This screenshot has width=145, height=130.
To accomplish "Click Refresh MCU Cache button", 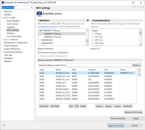I will click(133, 112).
